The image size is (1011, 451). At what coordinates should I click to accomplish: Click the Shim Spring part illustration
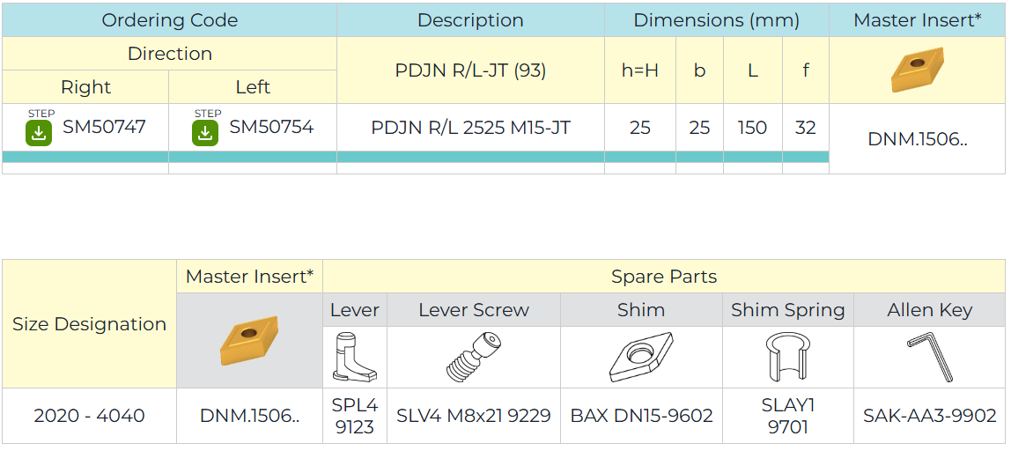click(787, 357)
